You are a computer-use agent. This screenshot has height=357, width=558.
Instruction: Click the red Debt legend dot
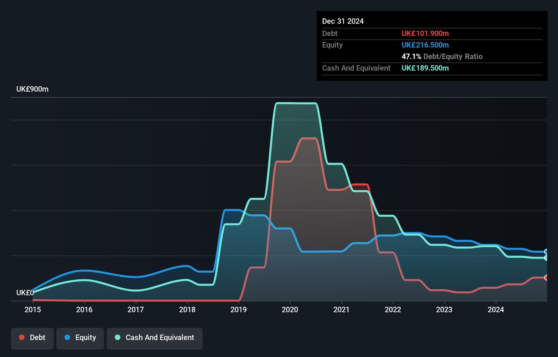click(22, 338)
